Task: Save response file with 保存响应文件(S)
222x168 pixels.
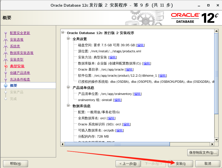Action: tap(203, 153)
